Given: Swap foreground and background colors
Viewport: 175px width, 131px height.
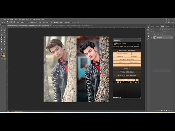Looking at the screenshot, I should pos(5,53).
